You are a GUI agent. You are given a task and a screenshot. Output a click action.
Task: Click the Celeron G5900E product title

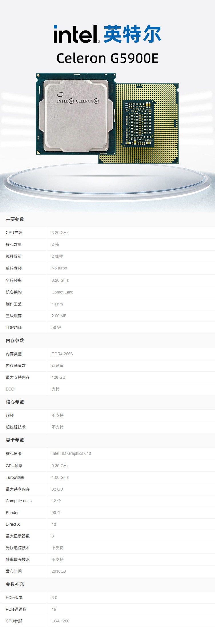pos(107,58)
